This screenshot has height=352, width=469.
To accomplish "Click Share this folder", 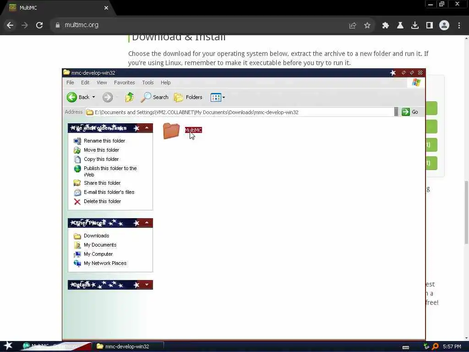I will [x=102, y=183].
